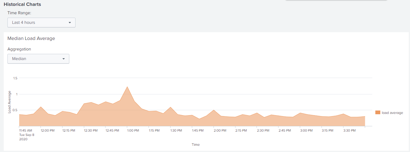Click the 1.5 value on y-axis
The height and width of the screenshot is (152, 410).
(x=15, y=78)
